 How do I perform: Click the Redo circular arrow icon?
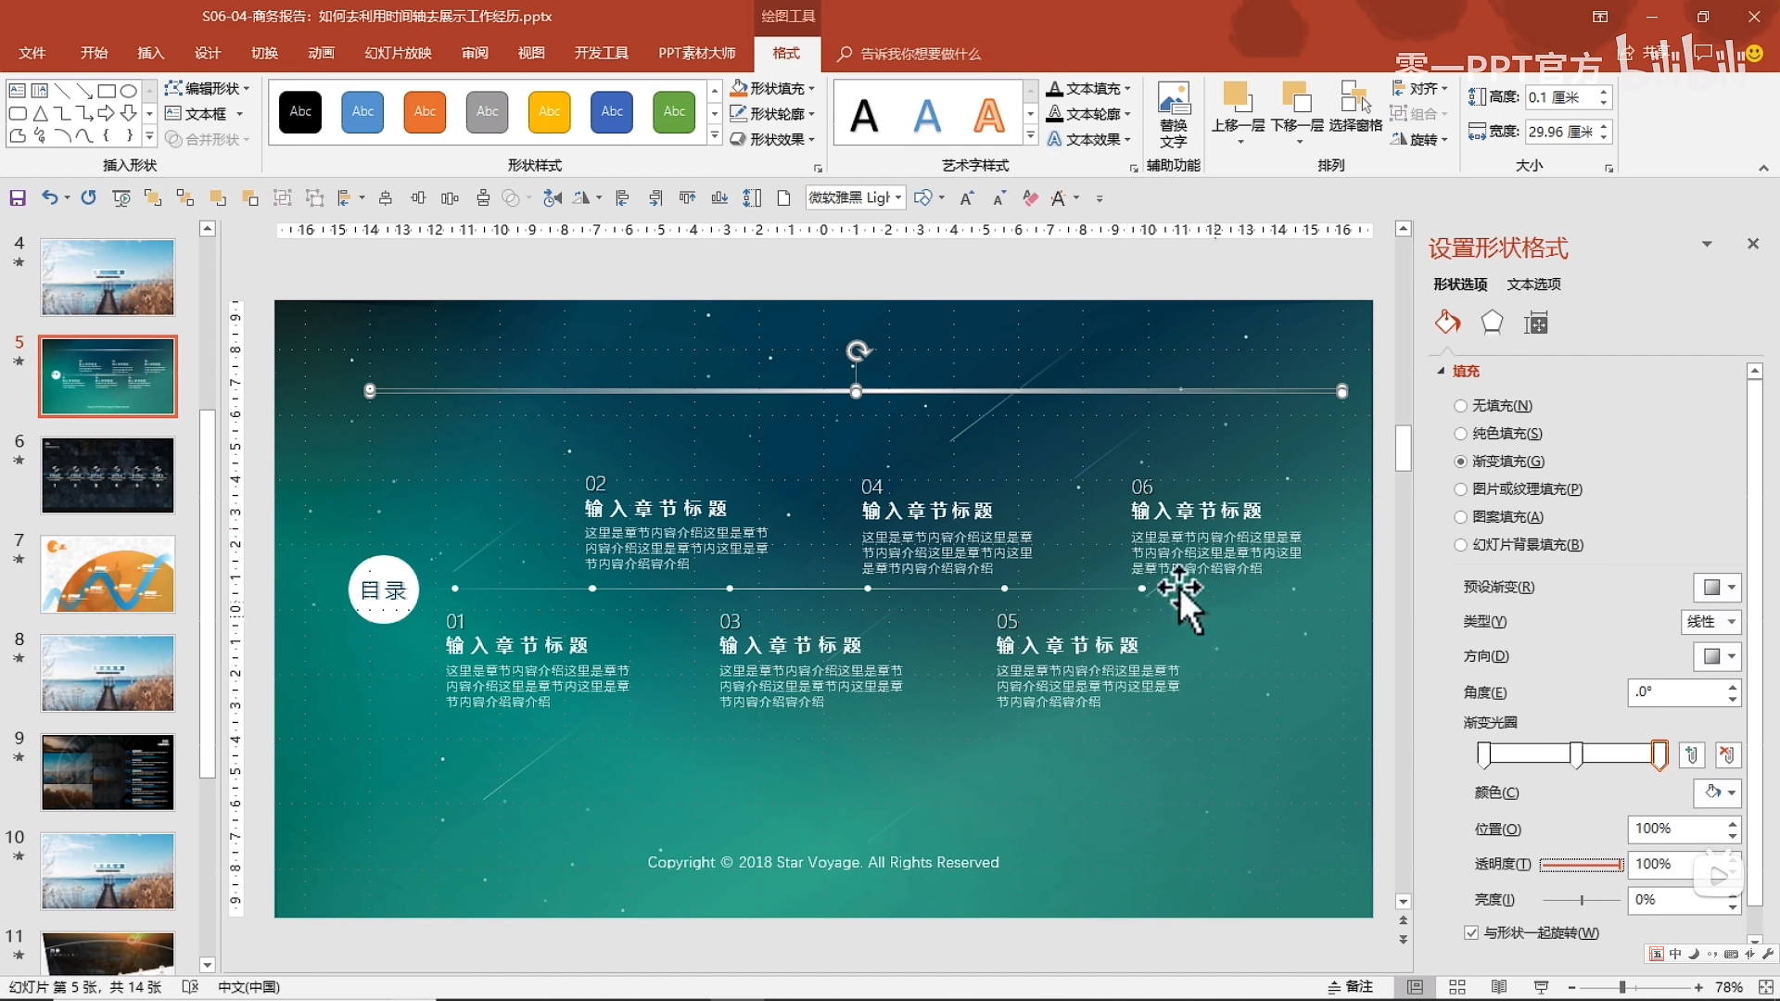tap(88, 198)
